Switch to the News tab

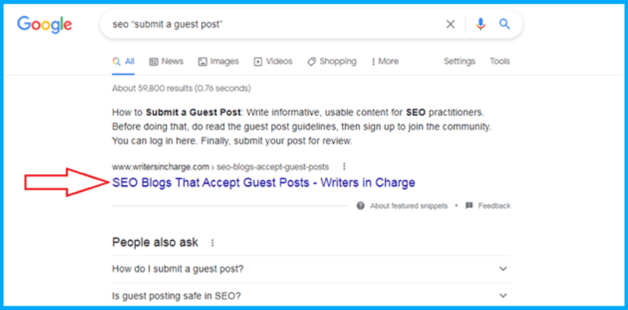point(166,61)
